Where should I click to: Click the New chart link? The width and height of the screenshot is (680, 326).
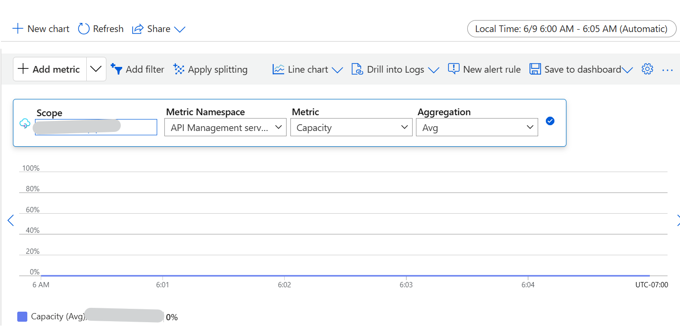point(41,29)
